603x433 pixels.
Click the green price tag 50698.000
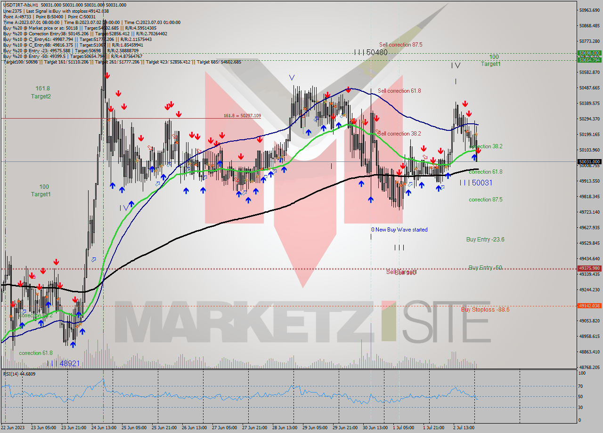coord(589,53)
